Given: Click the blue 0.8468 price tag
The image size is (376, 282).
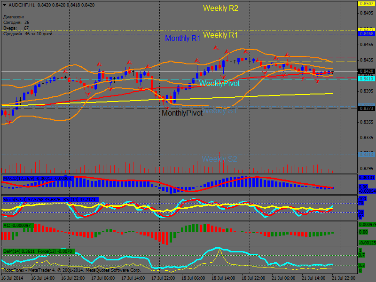Looking at the screenshot, I should click(x=367, y=34).
